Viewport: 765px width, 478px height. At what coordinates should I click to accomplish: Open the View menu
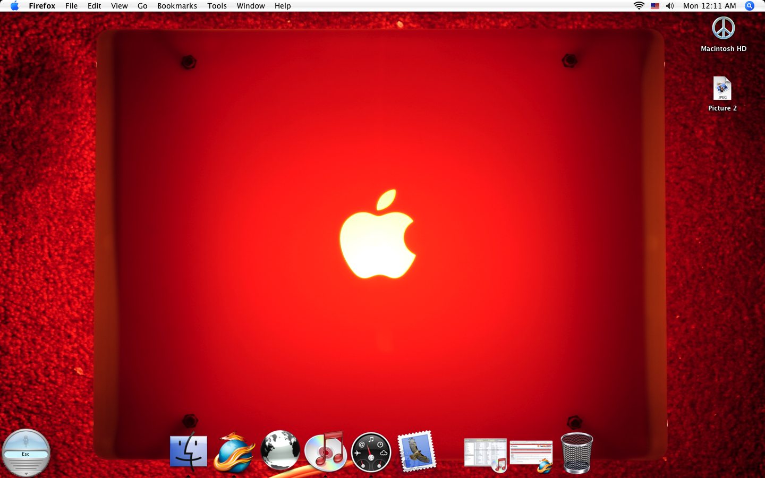click(x=119, y=6)
